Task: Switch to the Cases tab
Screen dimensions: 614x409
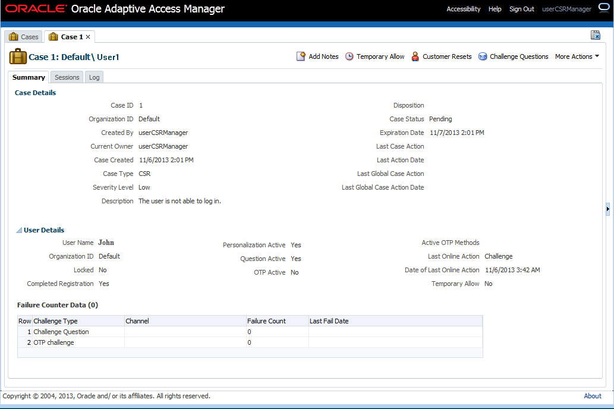Action: [24, 37]
